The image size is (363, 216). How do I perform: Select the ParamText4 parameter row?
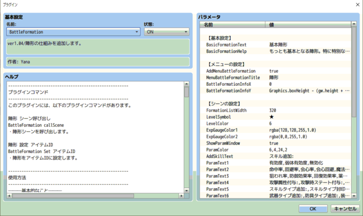pyautogui.click(x=275, y=182)
